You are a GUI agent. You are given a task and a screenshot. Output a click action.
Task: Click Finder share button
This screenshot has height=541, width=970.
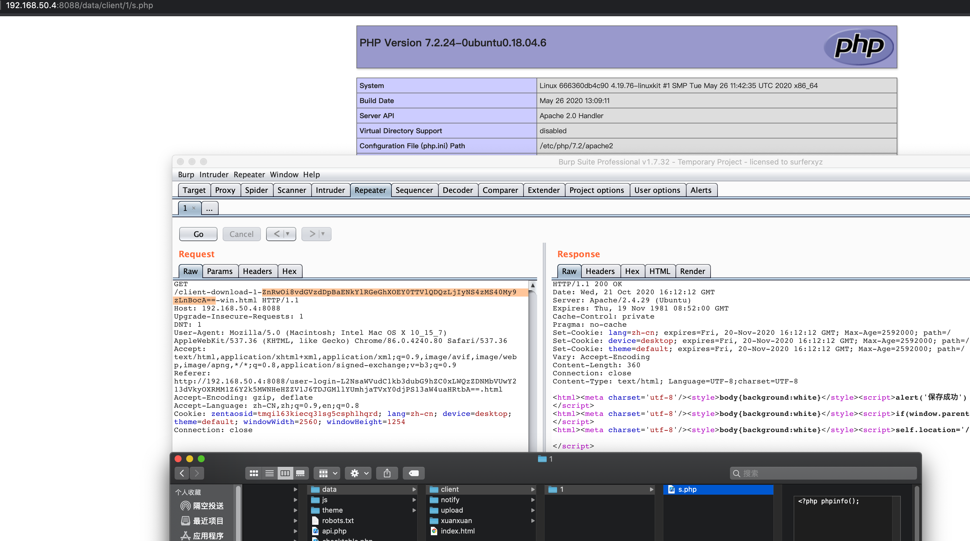coord(387,473)
